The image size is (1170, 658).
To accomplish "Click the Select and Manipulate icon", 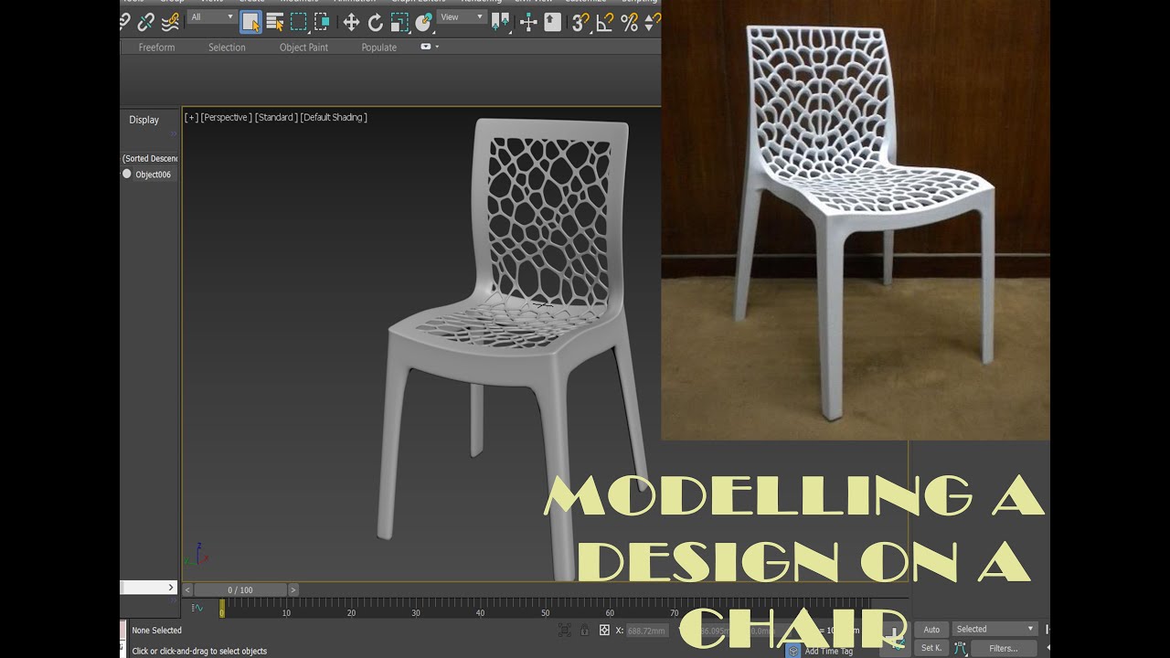I will click(x=528, y=23).
